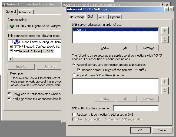Select the File and Printer Sharing item icon

point(16,42)
